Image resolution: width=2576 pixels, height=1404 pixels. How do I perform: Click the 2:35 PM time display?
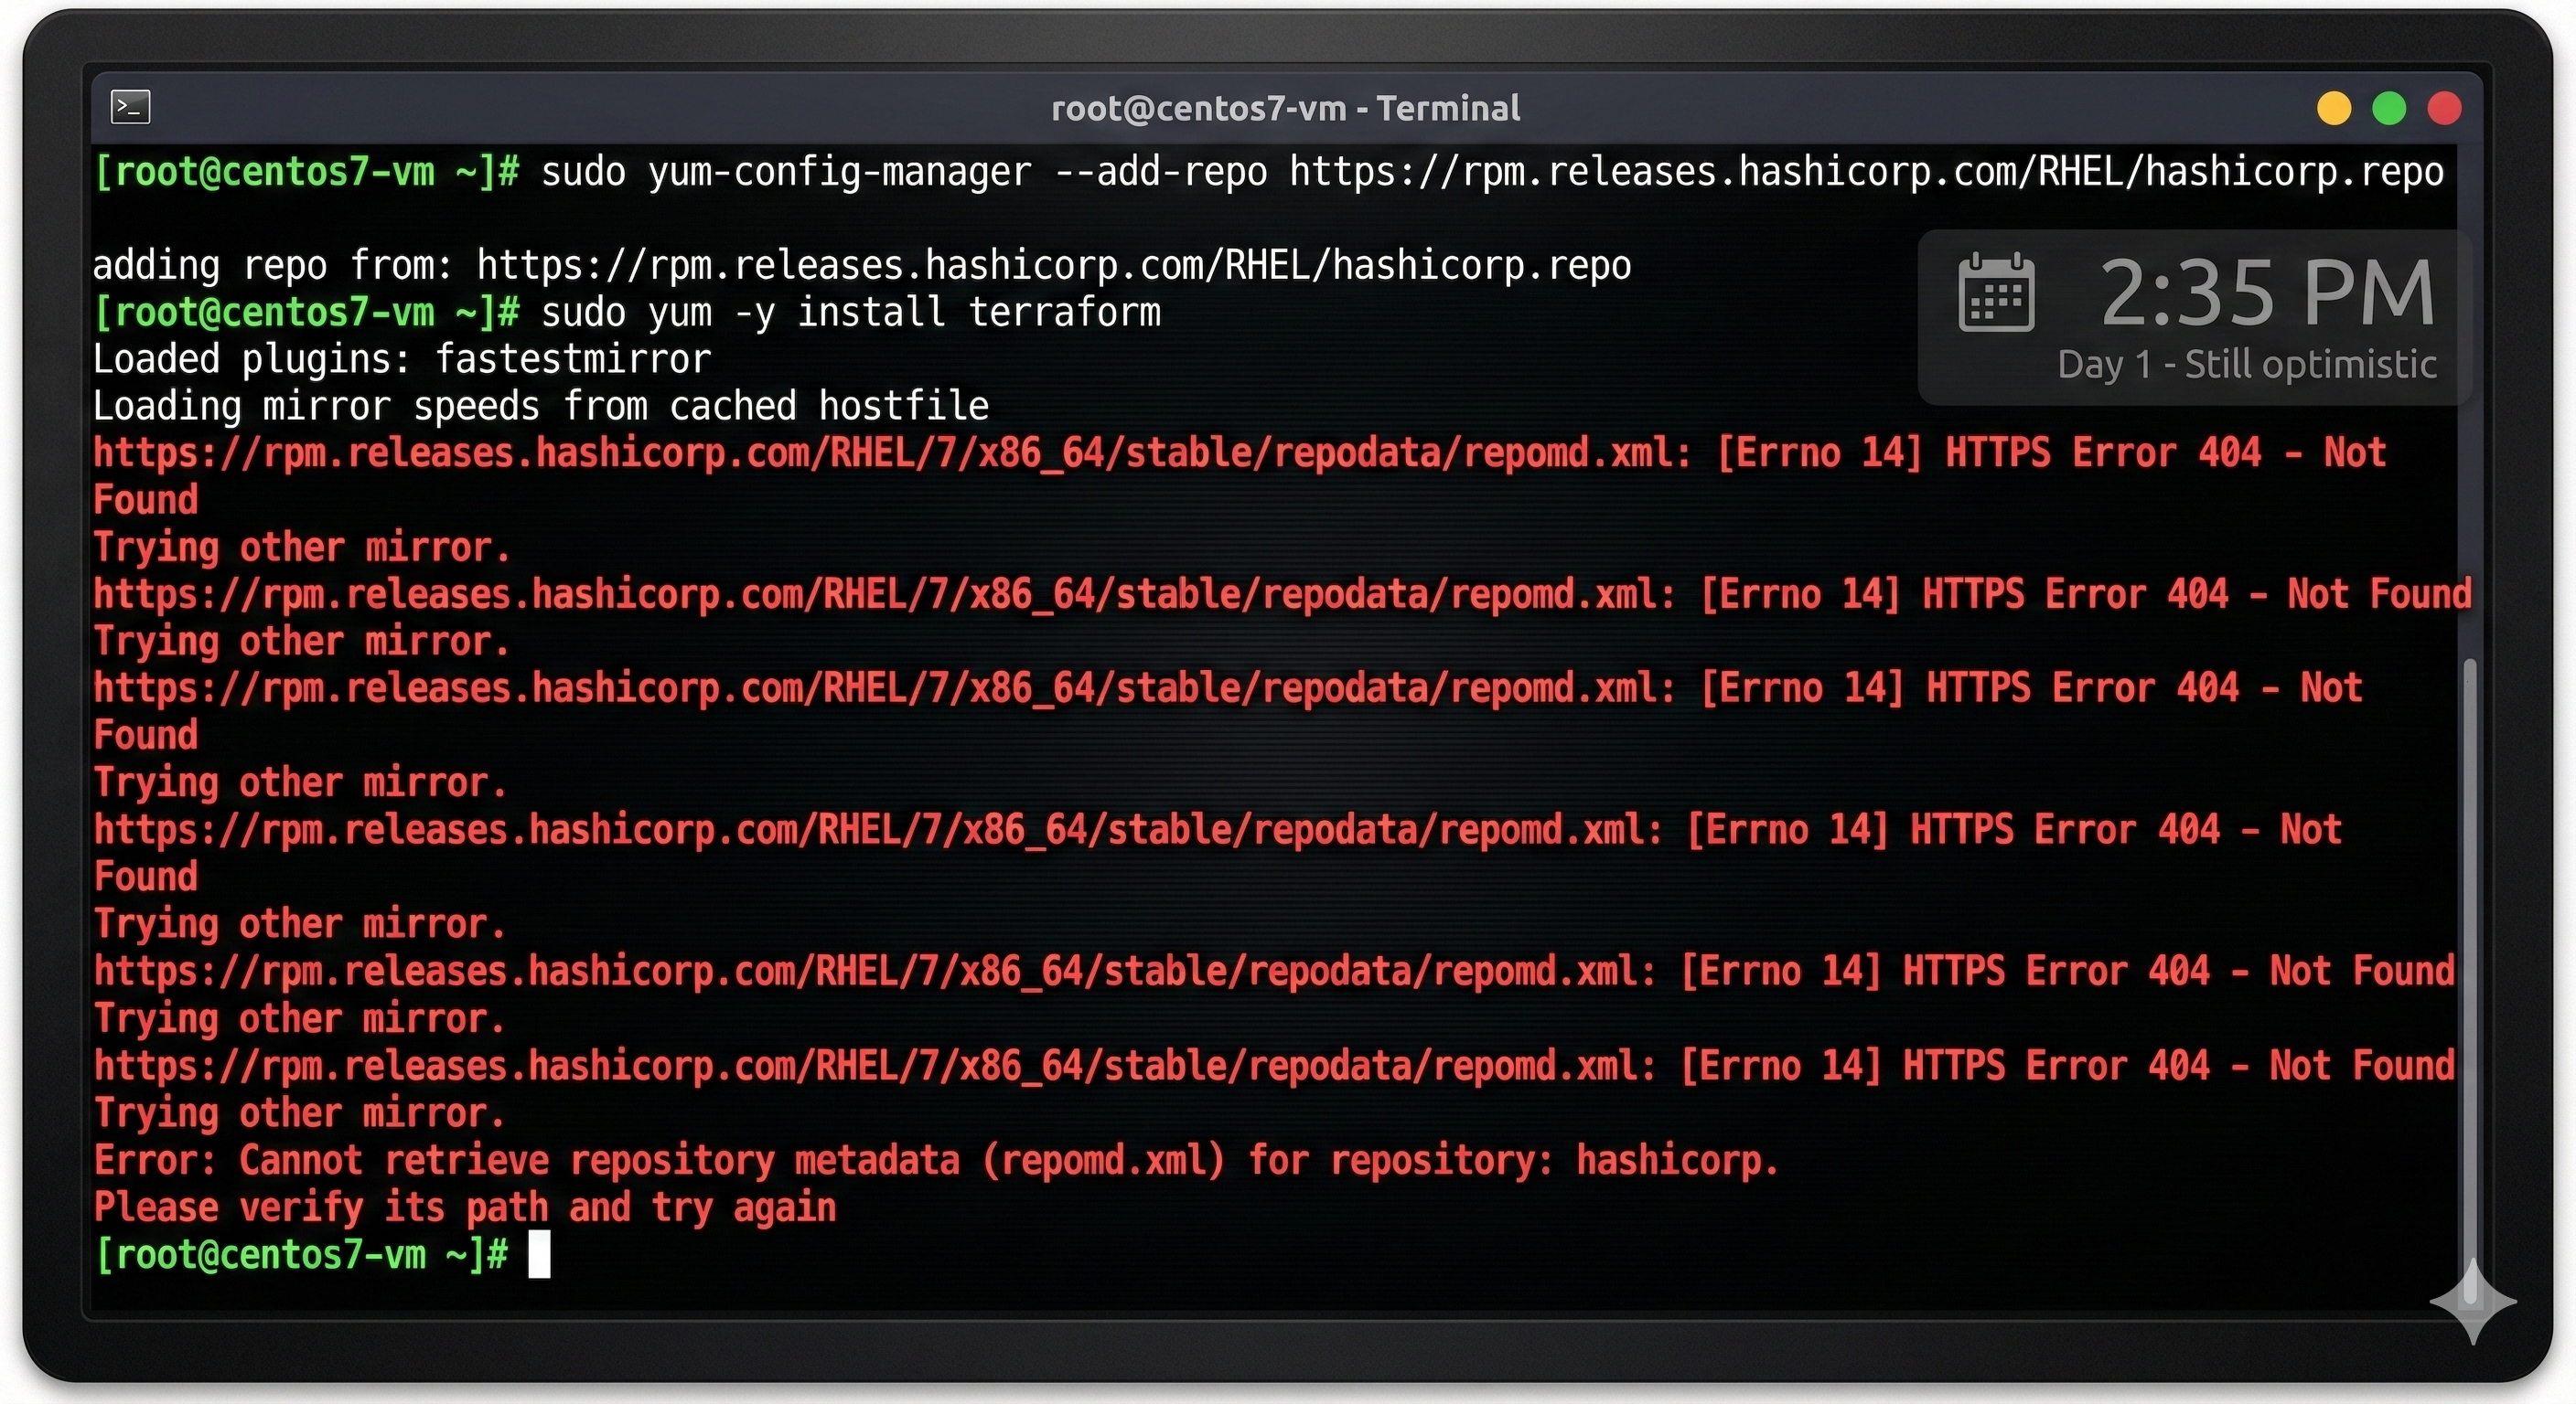click(x=2266, y=293)
